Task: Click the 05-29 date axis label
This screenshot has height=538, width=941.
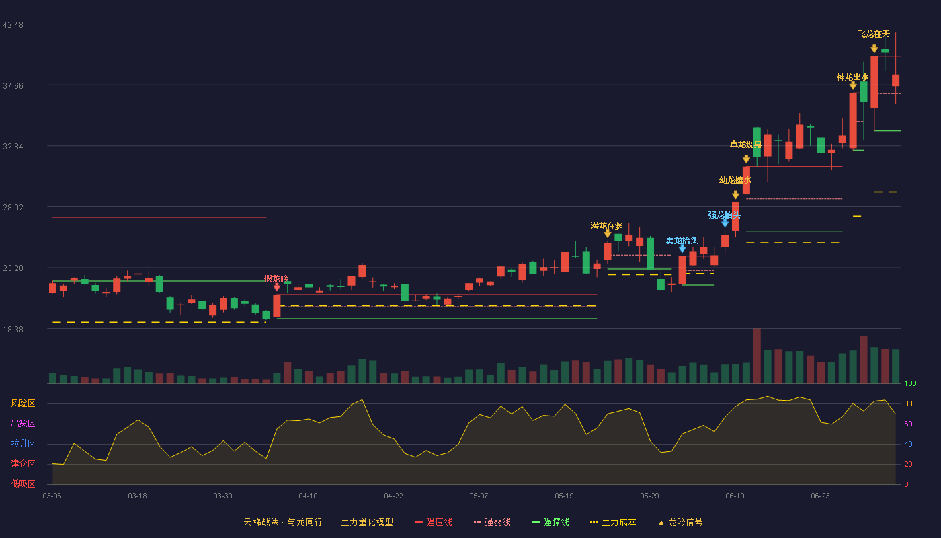Action: tap(649, 496)
